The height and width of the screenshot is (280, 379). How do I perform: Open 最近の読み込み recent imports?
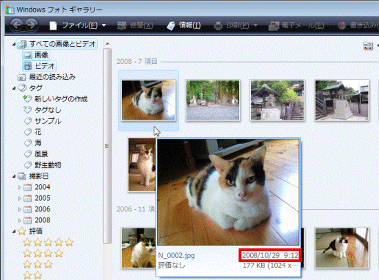pos(47,77)
